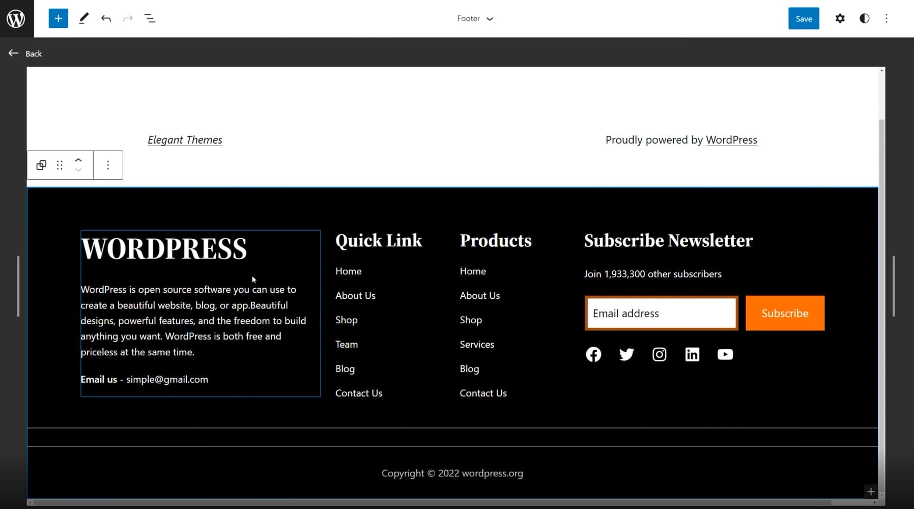Open the Settings sidebar gear
Image resolution: width=914 pixels, height=509 pixels.
click(x=840, y=18)
